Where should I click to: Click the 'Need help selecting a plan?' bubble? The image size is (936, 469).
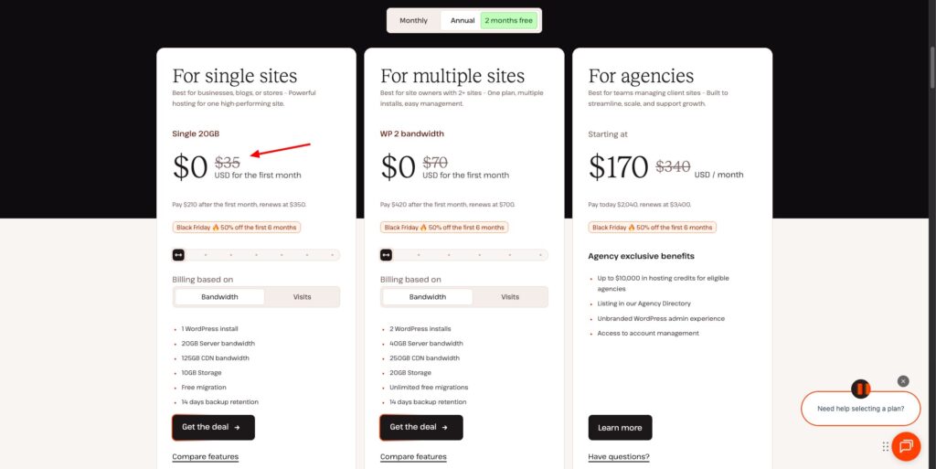(x=861, y=409)
